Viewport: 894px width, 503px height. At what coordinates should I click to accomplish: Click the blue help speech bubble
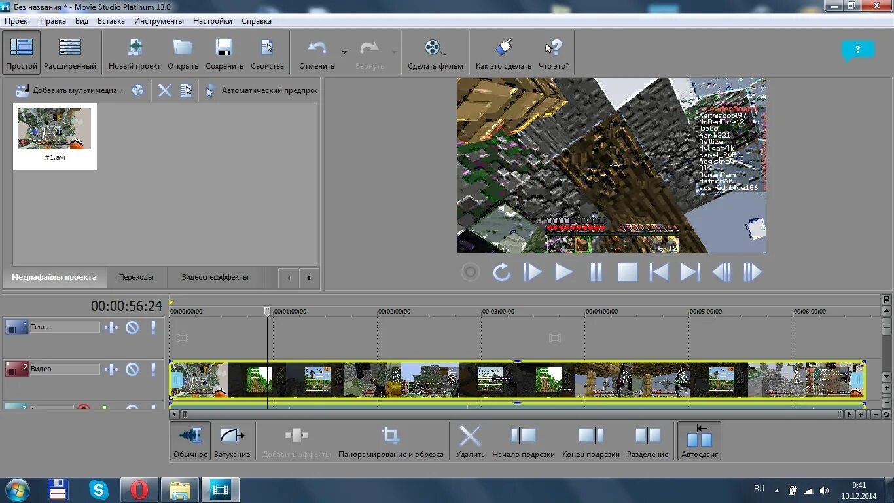point(857,50)
